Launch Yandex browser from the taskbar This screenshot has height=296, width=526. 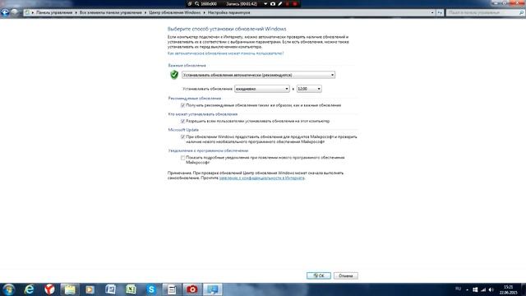pos(49,289)
